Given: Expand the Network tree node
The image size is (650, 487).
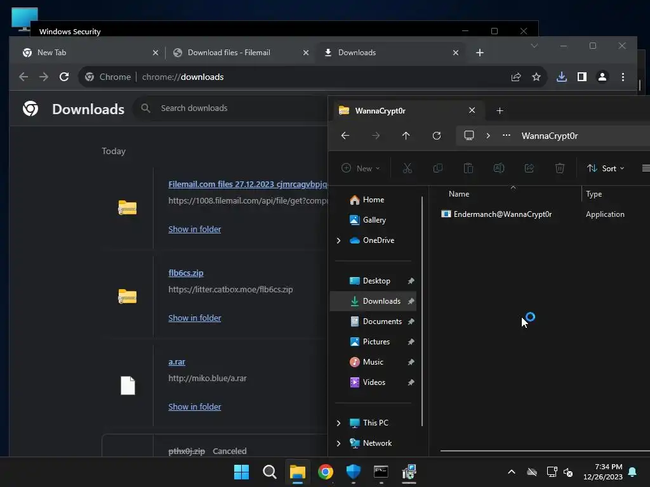Looking at the screenshot, I should click(339, 443).
